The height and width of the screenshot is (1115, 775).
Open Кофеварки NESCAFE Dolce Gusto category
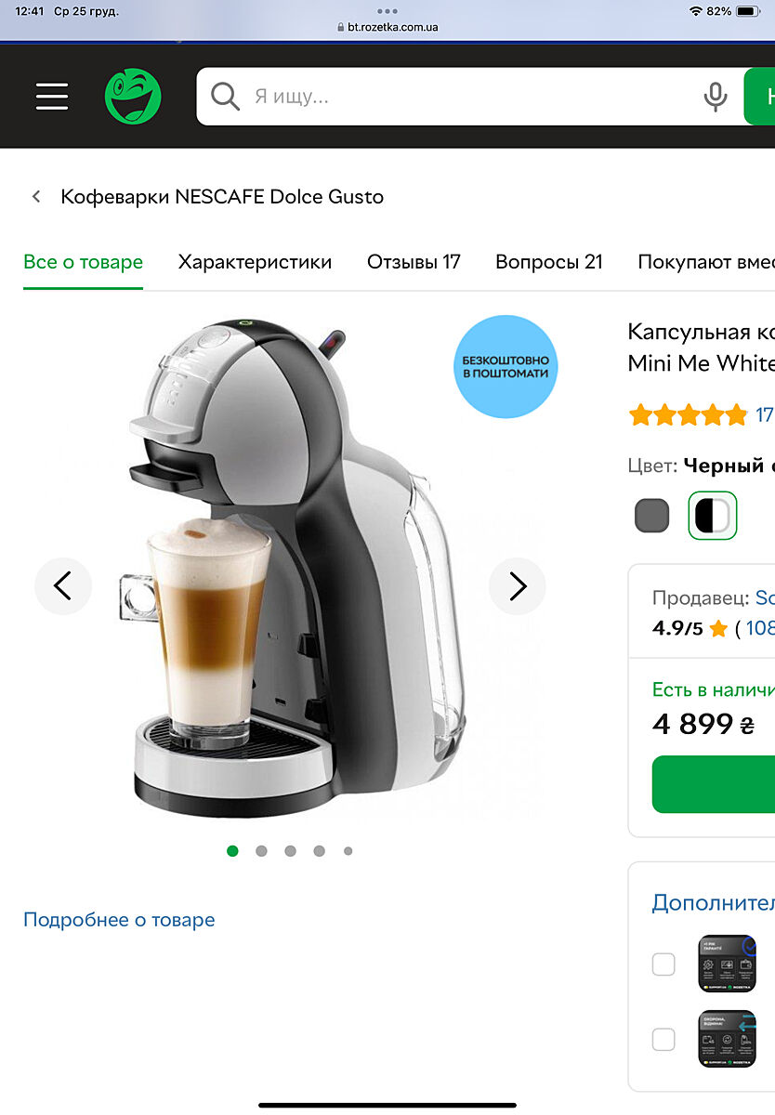pyautogui.click(x=222, y=197)
